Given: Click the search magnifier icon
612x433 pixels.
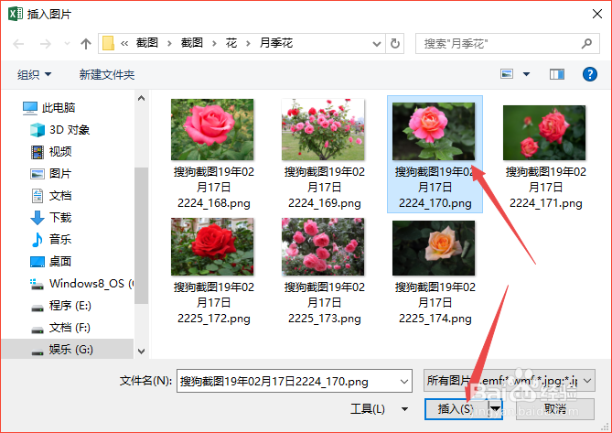Looking at the screenshot, I should point(586,43).
